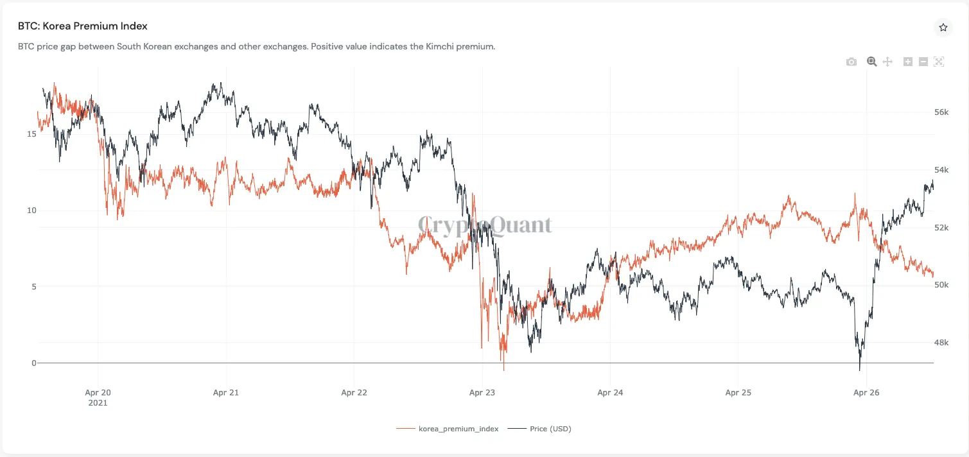The image size is (969, 457).
Task: Select the BTC: Korea Premium Index title
Action: click(82, 26)
